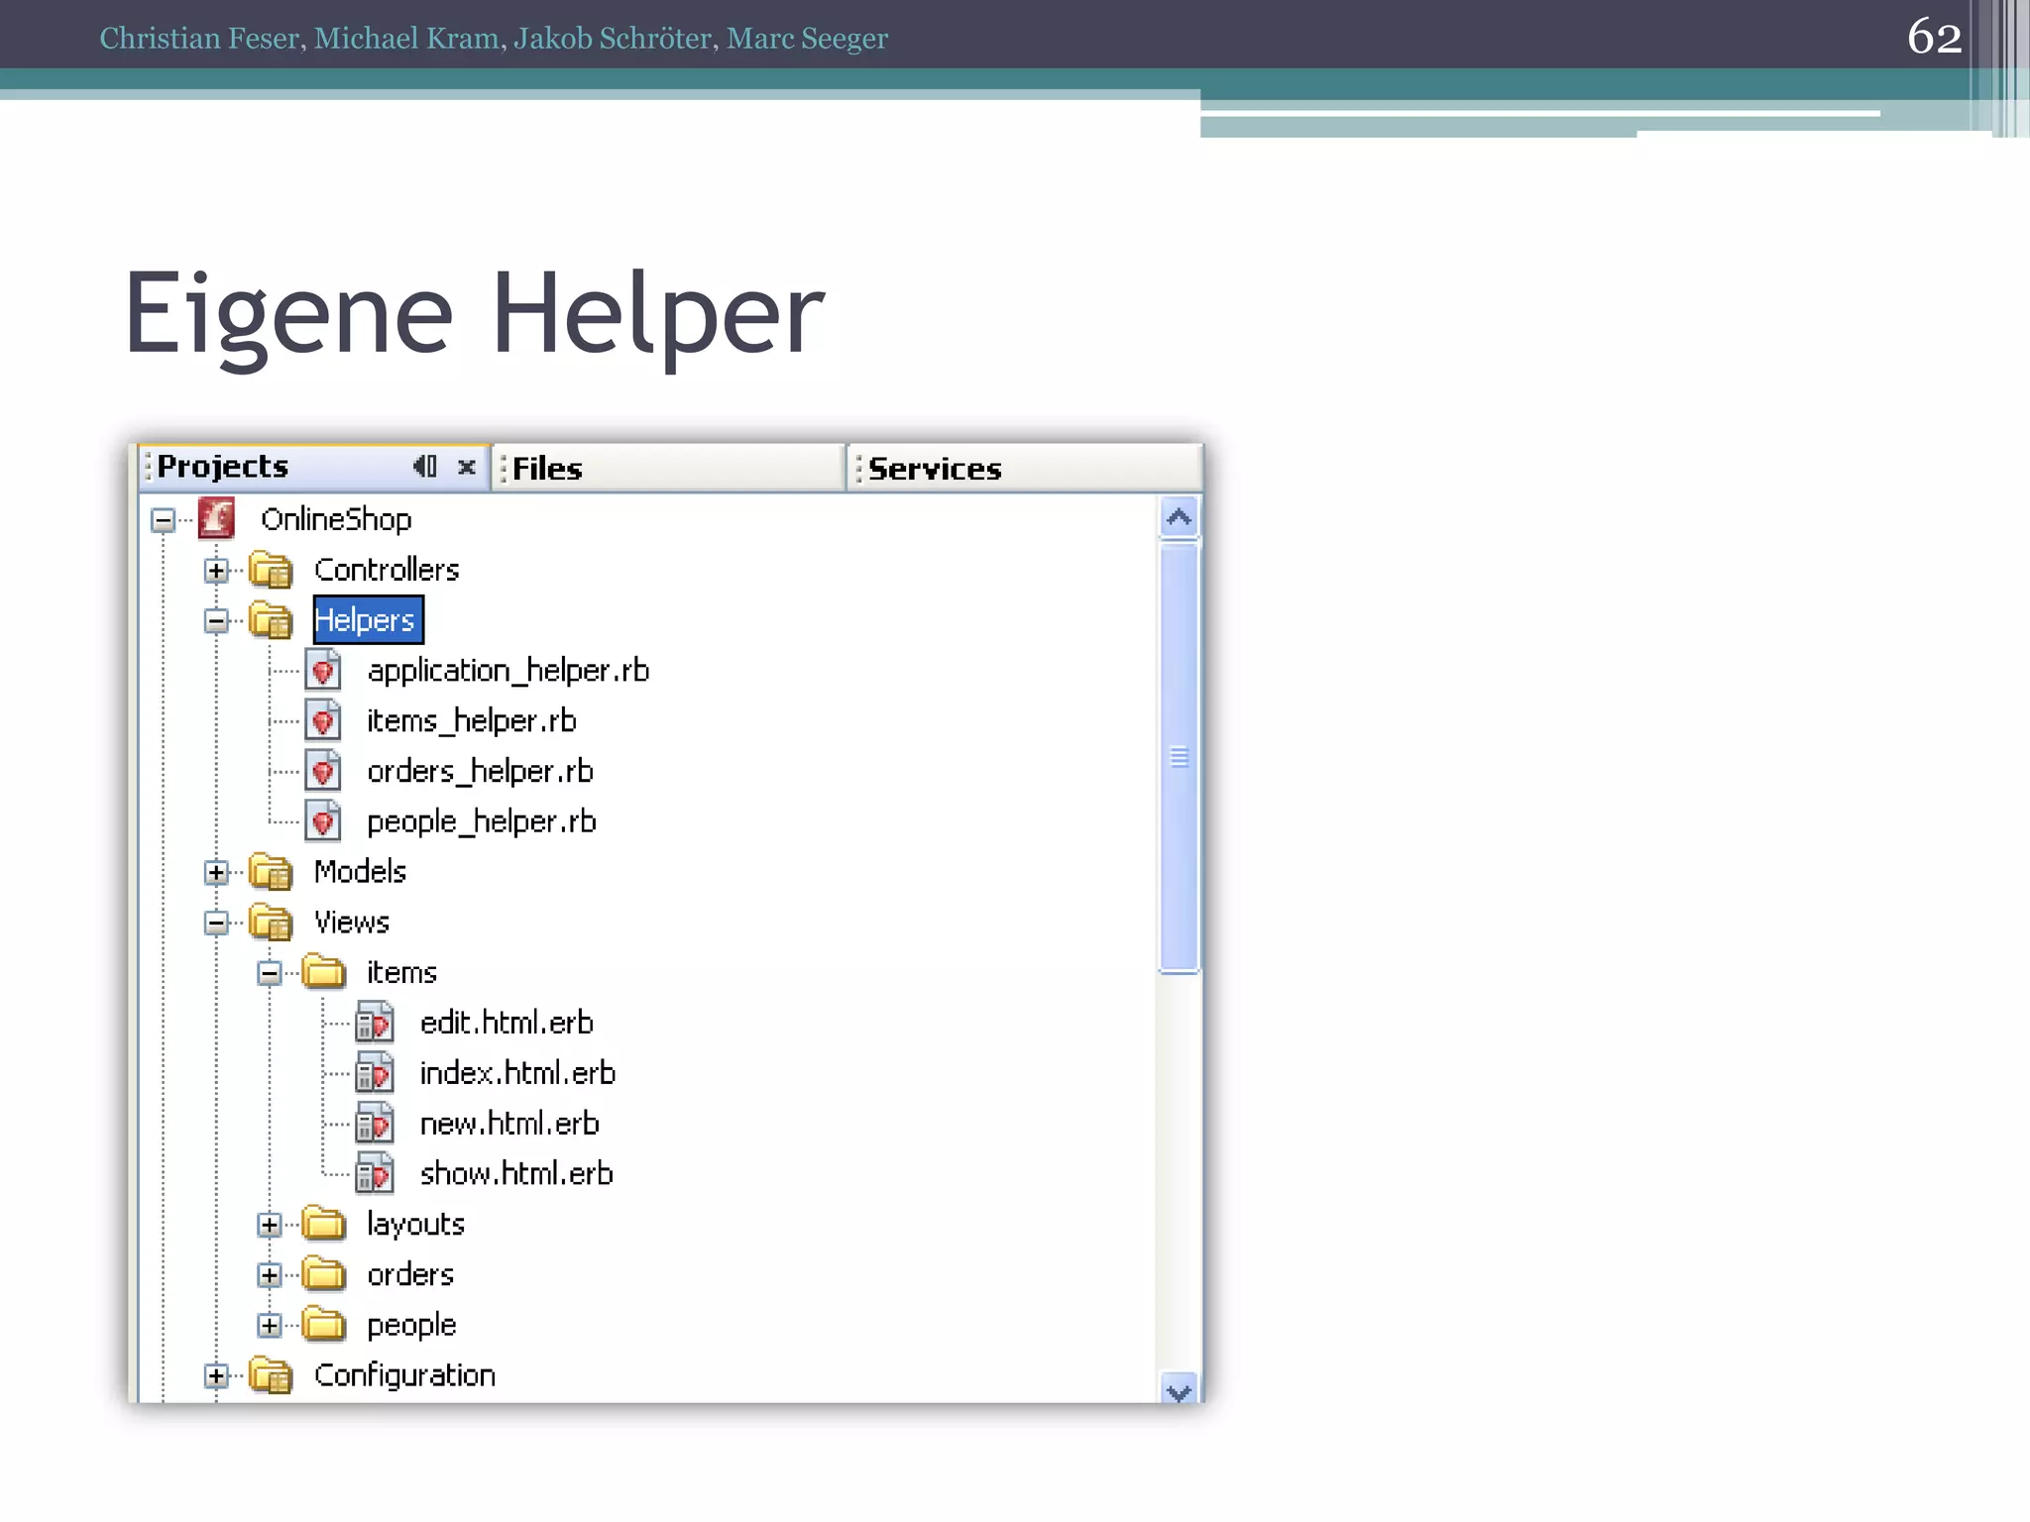Select index.html.erb file name
Image resolution: width=2030 pixels, height=1522 pixels.
tap(517, 1073)
